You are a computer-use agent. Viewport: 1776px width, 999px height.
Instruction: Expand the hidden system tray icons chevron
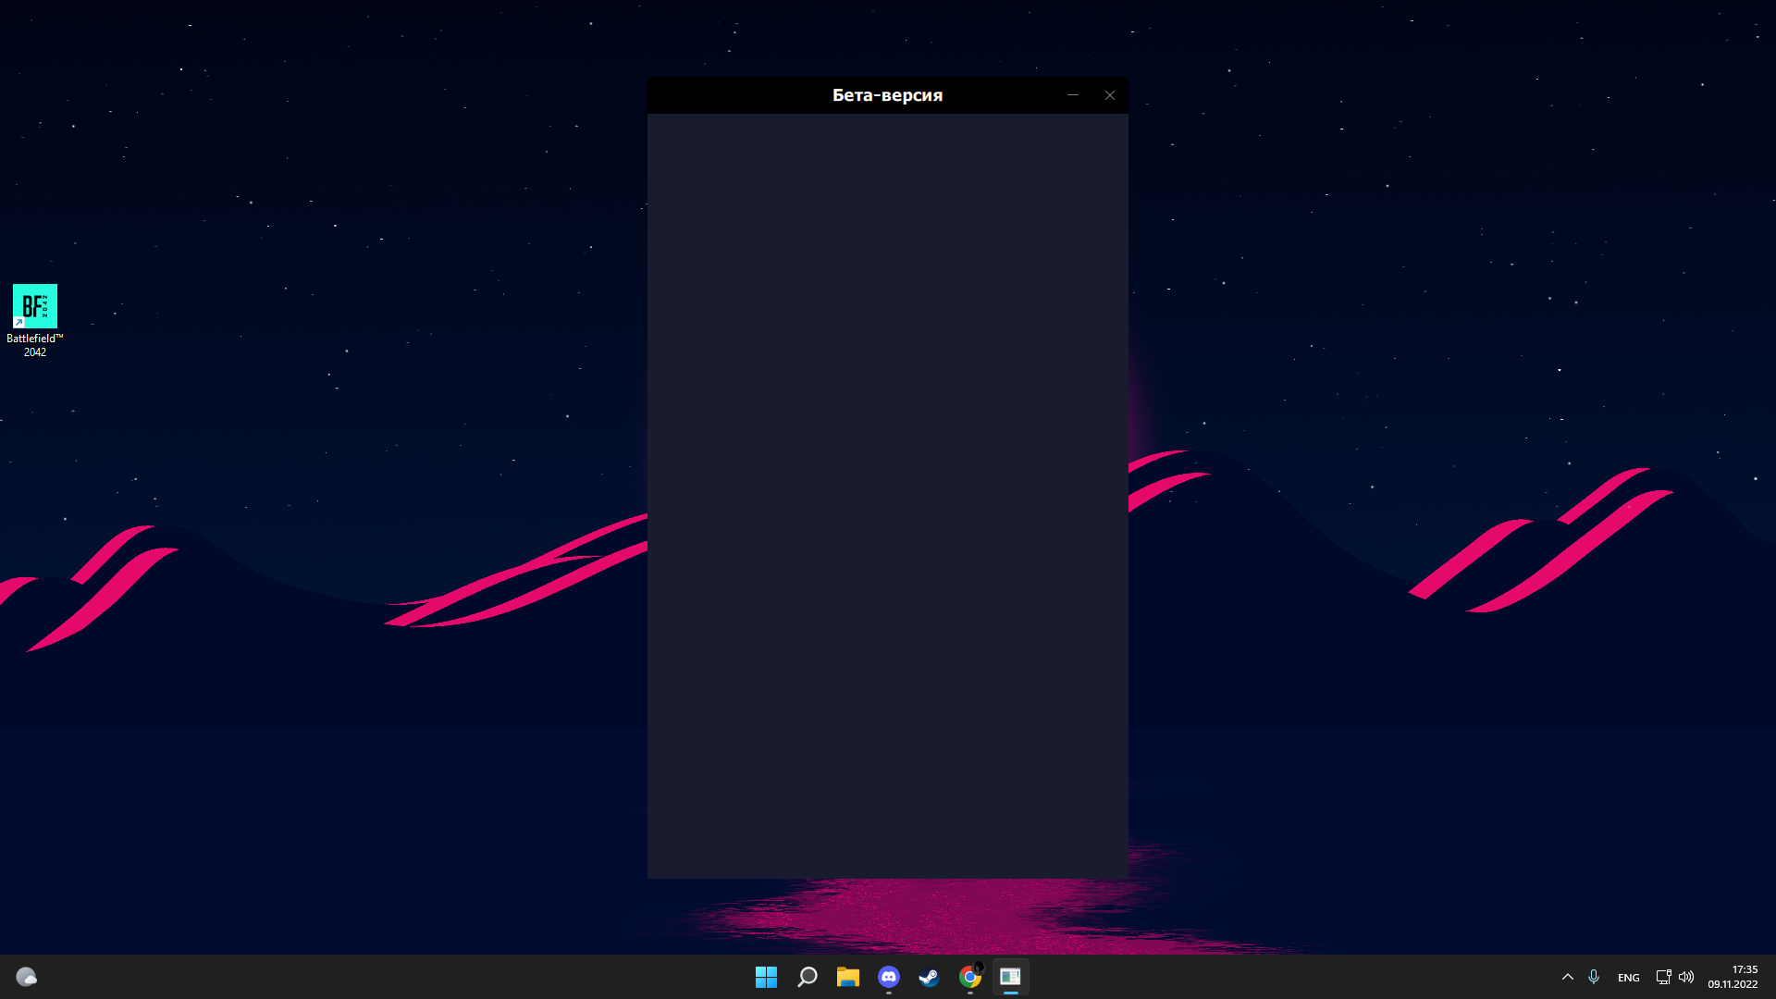click(1567, 977)
